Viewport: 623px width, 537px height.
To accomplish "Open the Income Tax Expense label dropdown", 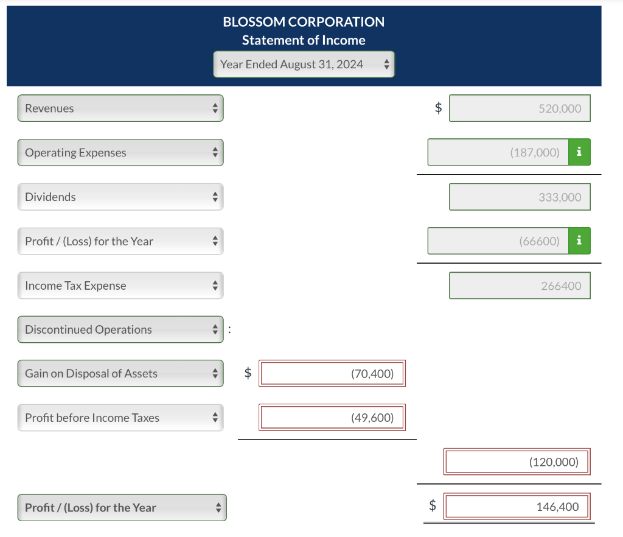I will pyautogui.click(x=120, y=285).
